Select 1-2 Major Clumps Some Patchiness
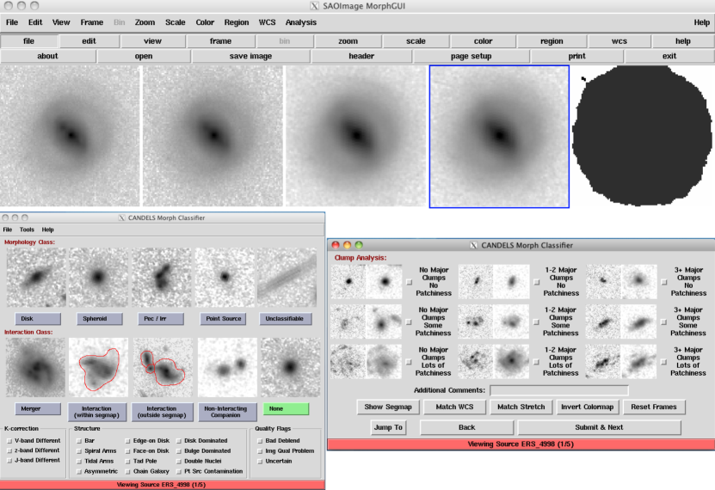Viewport: 715px width, 490px height. [536, 325]
